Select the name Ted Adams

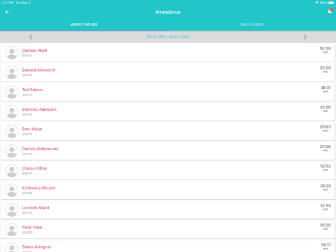(32, 90)
